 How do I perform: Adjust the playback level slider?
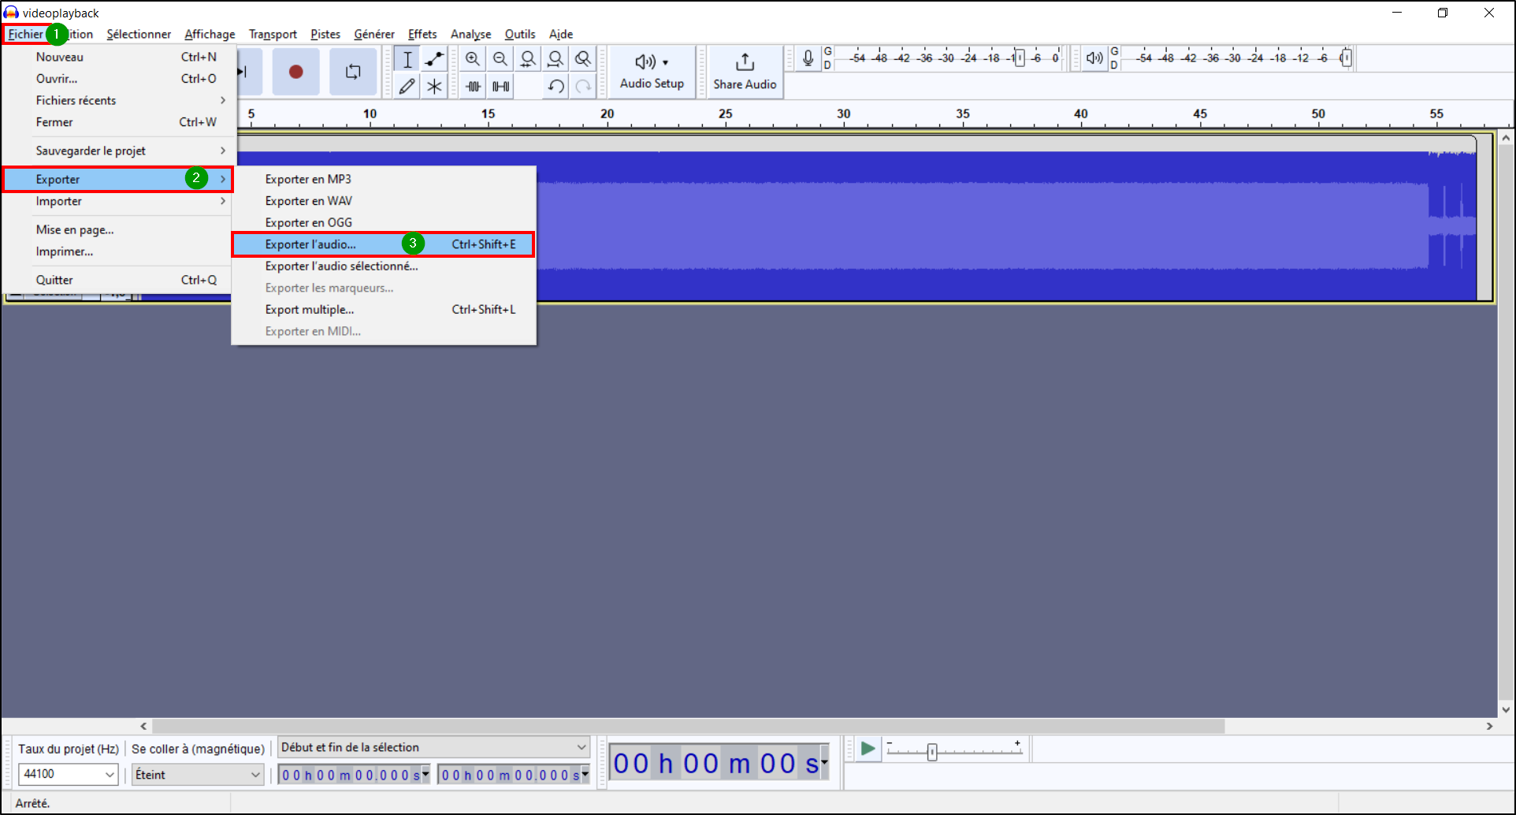tap(1346, 58)
